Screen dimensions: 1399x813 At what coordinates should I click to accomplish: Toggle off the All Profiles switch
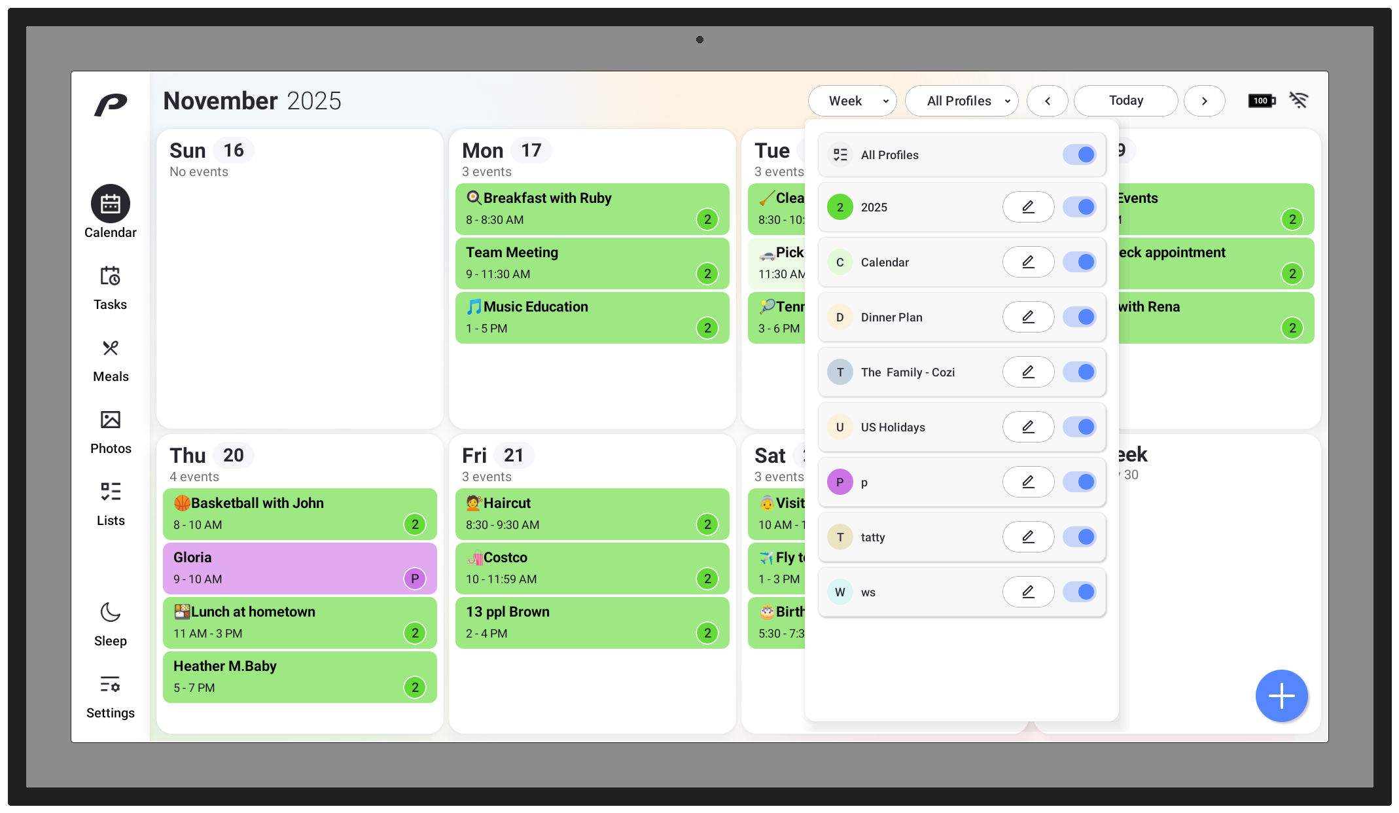point(1078,154)
